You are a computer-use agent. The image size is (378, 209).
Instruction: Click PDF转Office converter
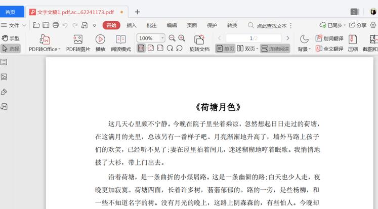pyautogui.click(x=45, y=43)
